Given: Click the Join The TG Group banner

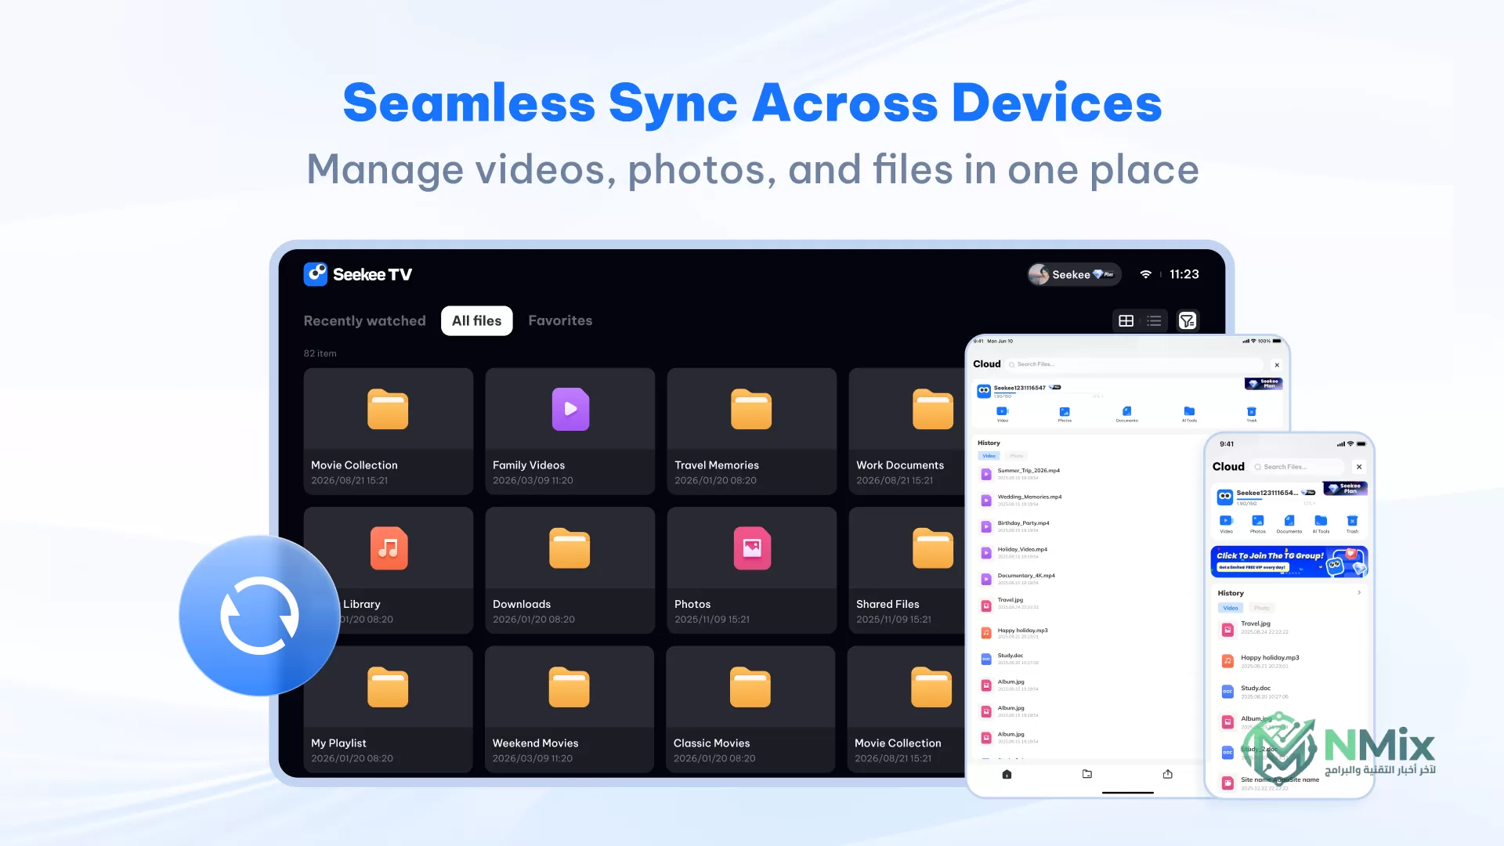Looking at the screenshot, I should (1289, 562).
